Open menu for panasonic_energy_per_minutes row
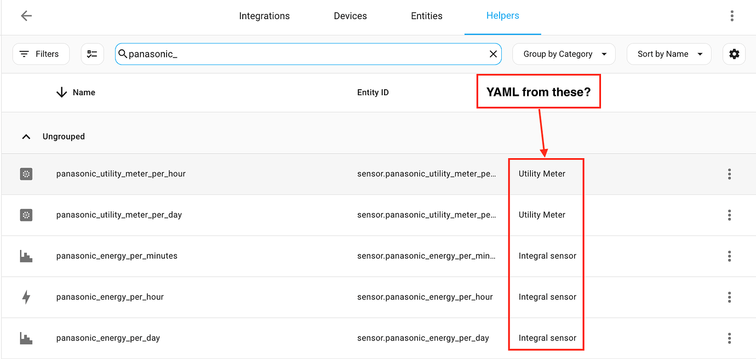This screenshot has height=359, width=756. [x=729, y=256]
